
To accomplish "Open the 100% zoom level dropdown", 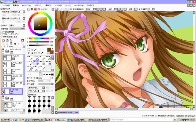I will 95,9.
